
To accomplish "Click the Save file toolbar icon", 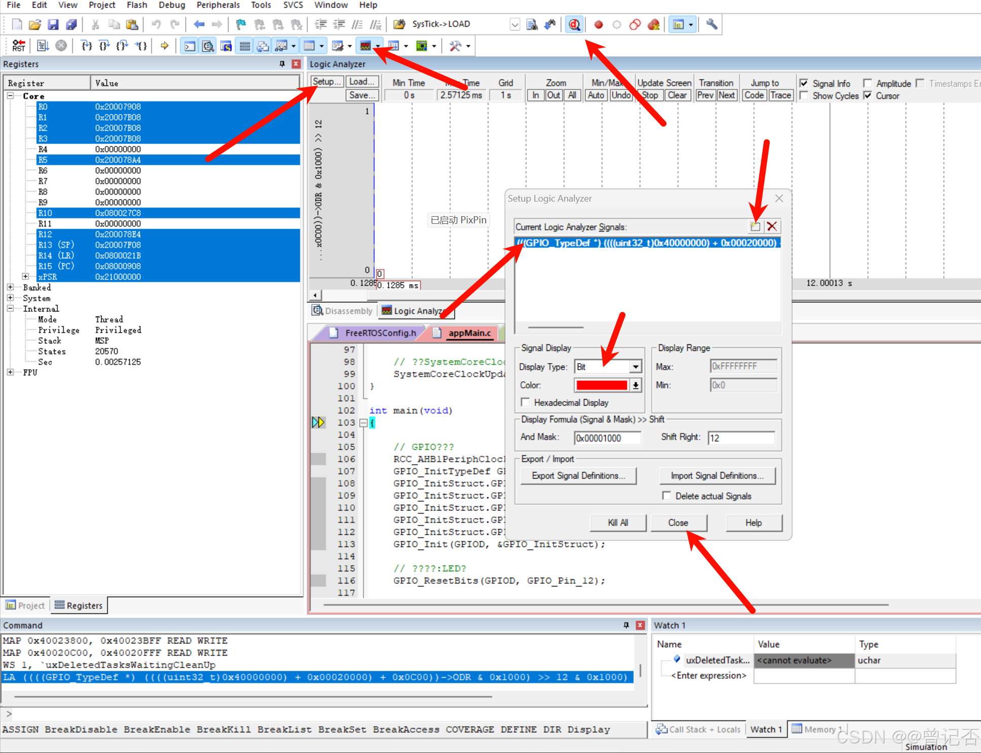I will click(53, 24).
